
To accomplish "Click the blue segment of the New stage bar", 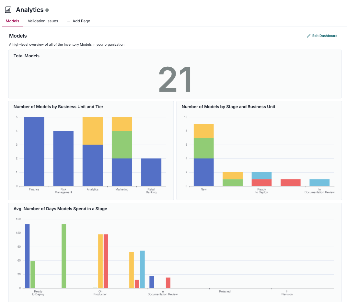I will click(203, 172).
